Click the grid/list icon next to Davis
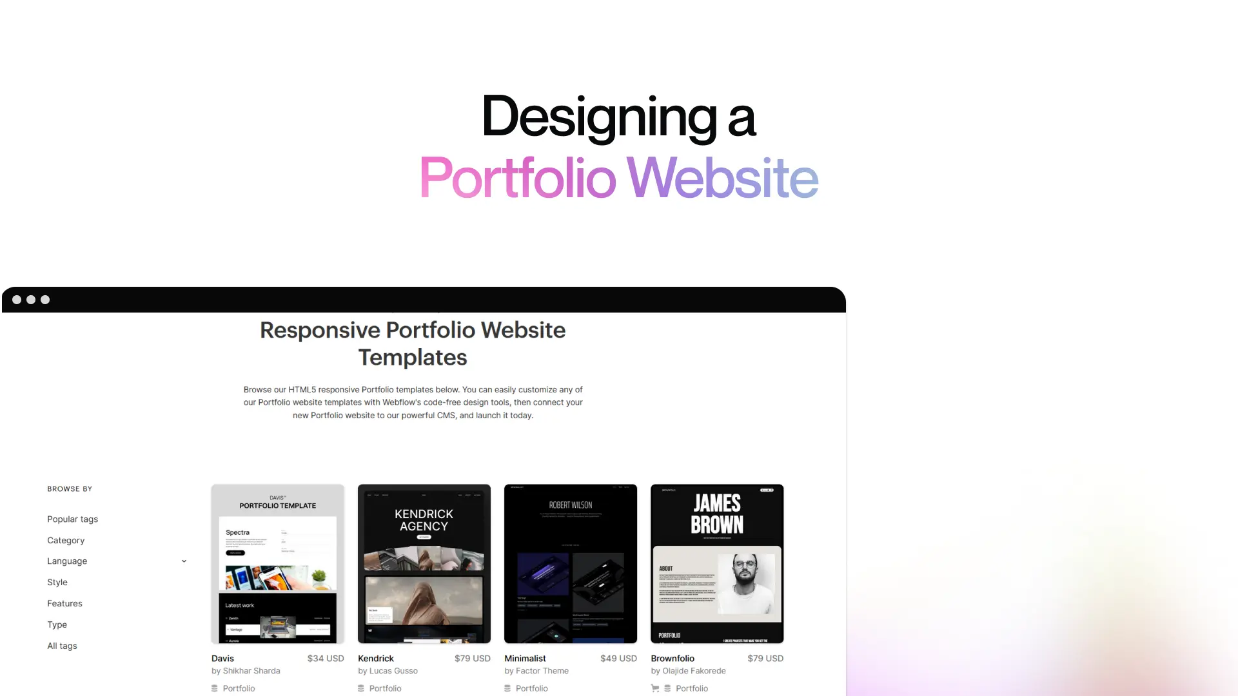This screenshot has height=696, width=1238. tap(214, 688)
